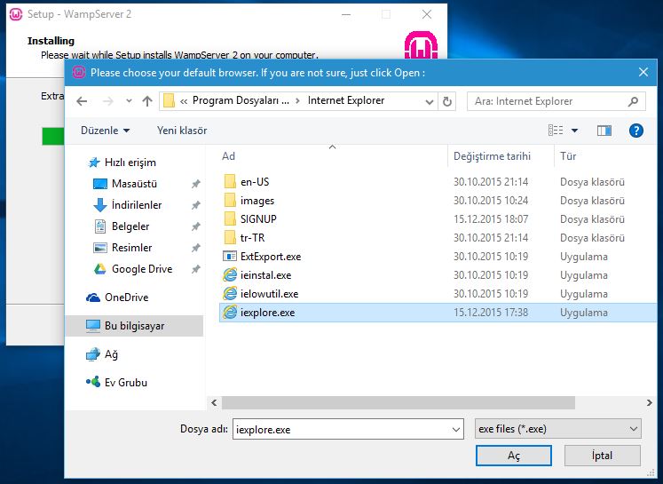
Task: Close the default browser dialog
Action: pos(643,72)
